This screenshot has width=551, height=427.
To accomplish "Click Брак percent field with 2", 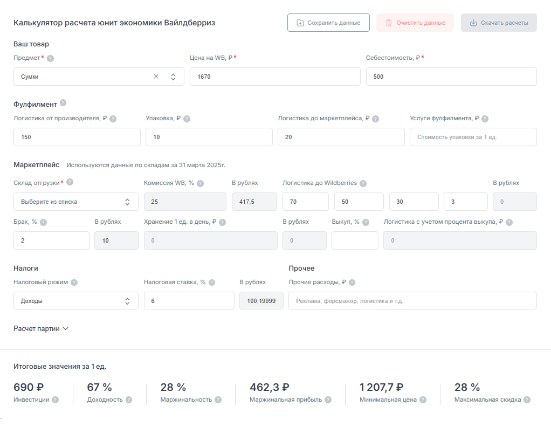I will tap(51, 240).
